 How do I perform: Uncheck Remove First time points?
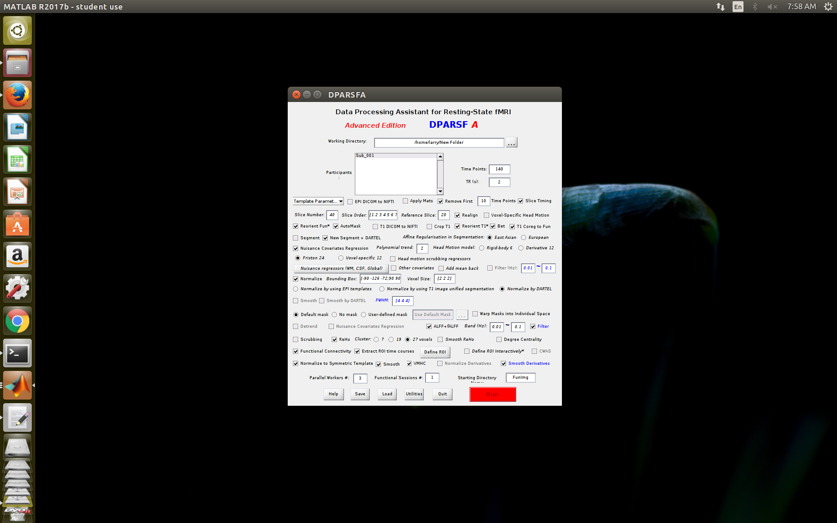(440, 201)
